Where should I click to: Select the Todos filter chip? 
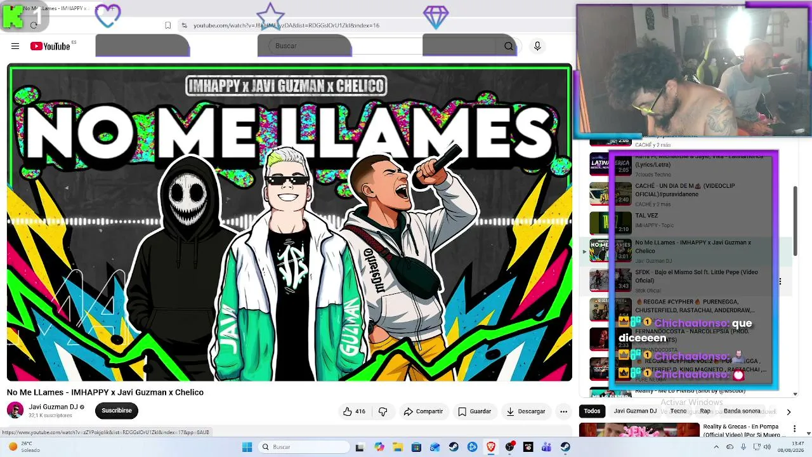[x=592, y=411]
